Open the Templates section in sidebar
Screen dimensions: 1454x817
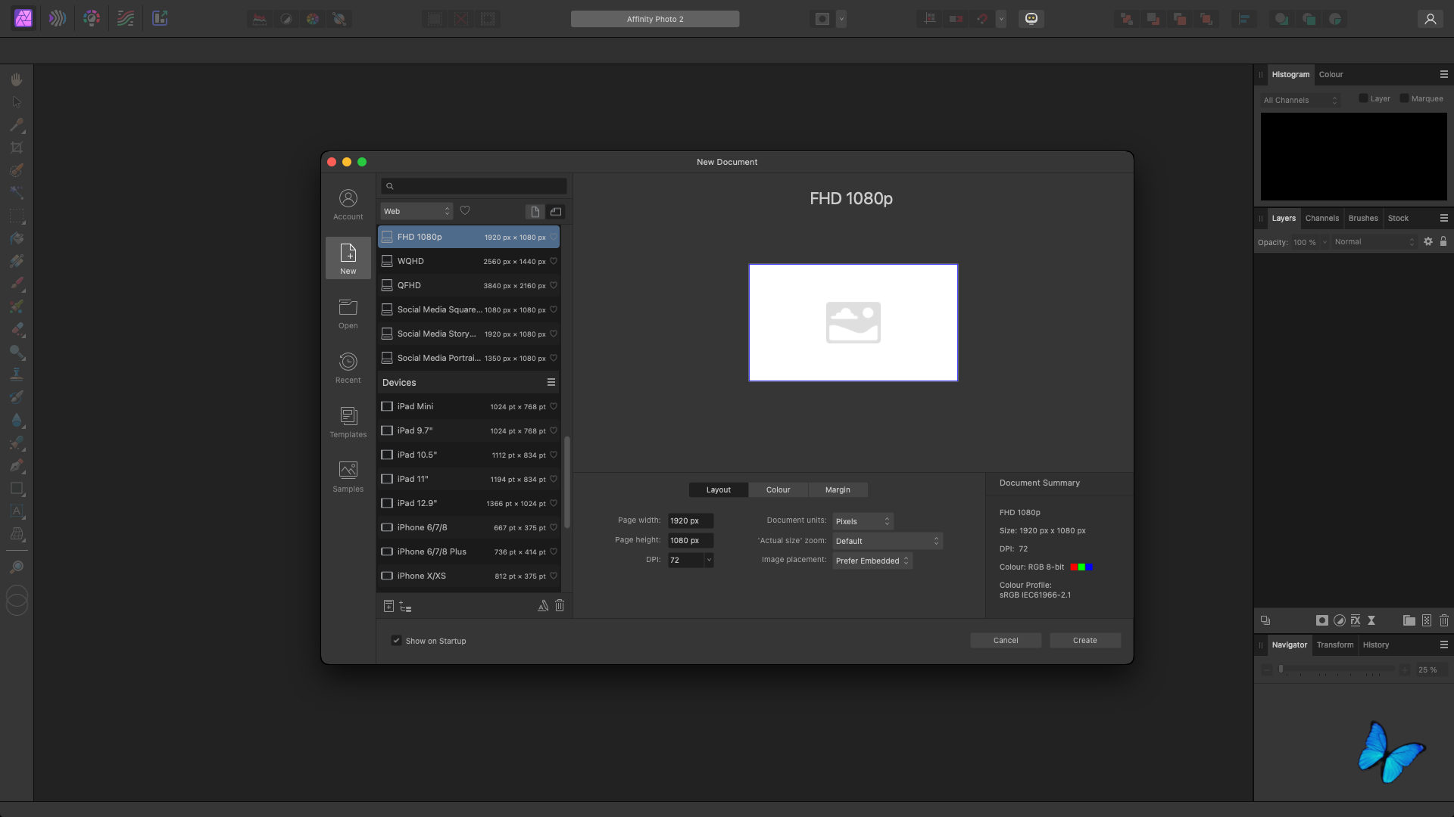tap(348, 422)
